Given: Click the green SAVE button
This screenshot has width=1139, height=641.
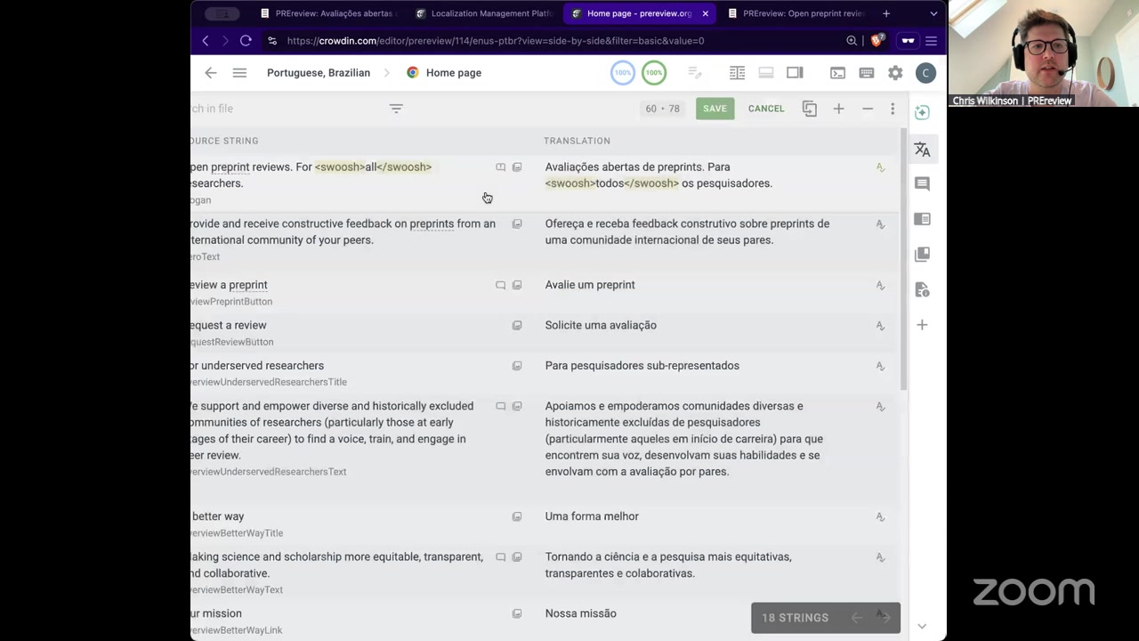Looking at the screenshot, I should pyautogui.click(x=715, y=109).
